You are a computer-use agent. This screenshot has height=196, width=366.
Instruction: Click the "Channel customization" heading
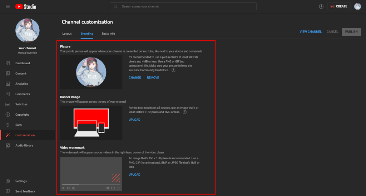(87, 22)
